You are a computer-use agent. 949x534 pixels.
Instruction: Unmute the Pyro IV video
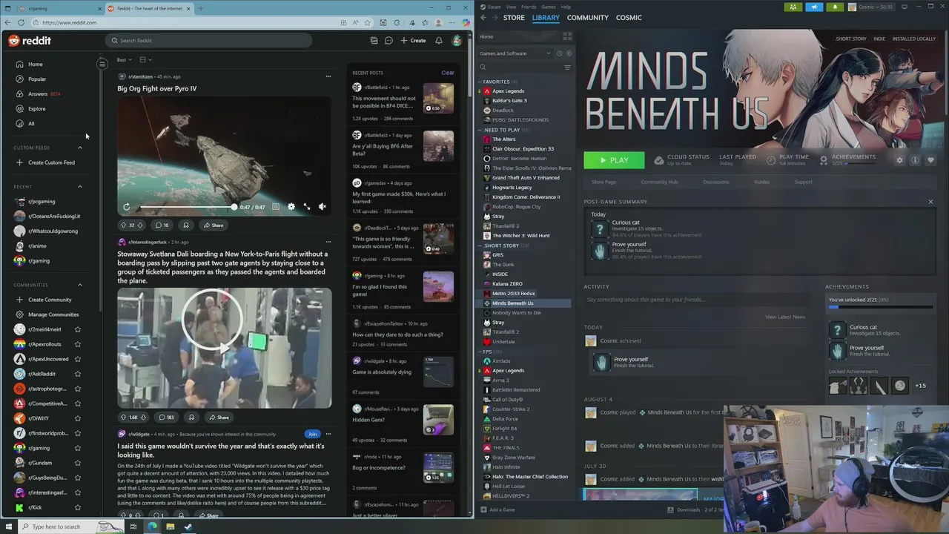(323, 207)
